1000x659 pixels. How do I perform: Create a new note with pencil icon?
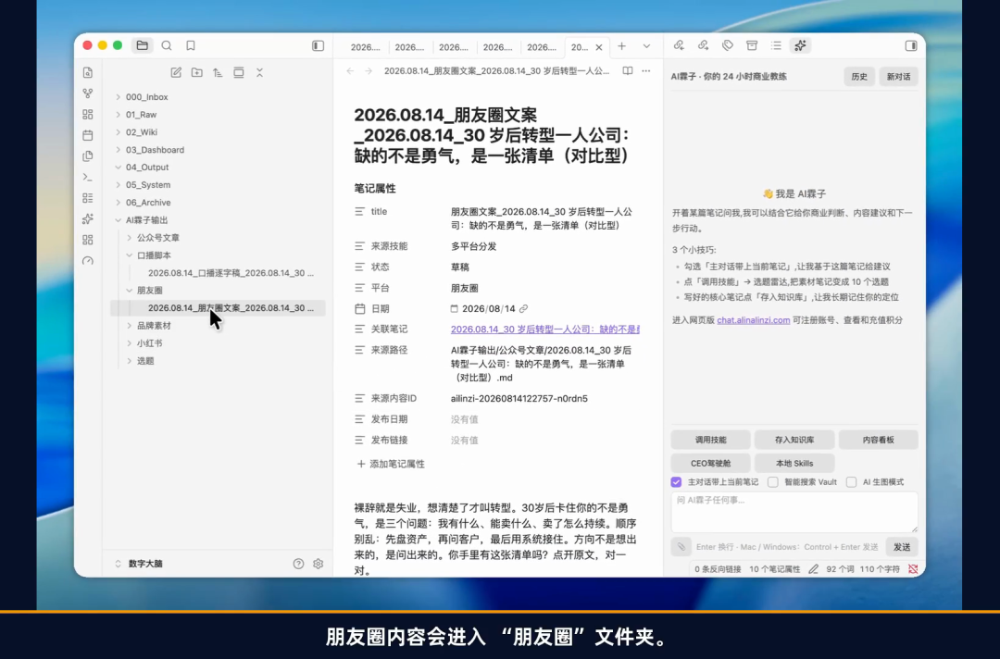point(176,72)
